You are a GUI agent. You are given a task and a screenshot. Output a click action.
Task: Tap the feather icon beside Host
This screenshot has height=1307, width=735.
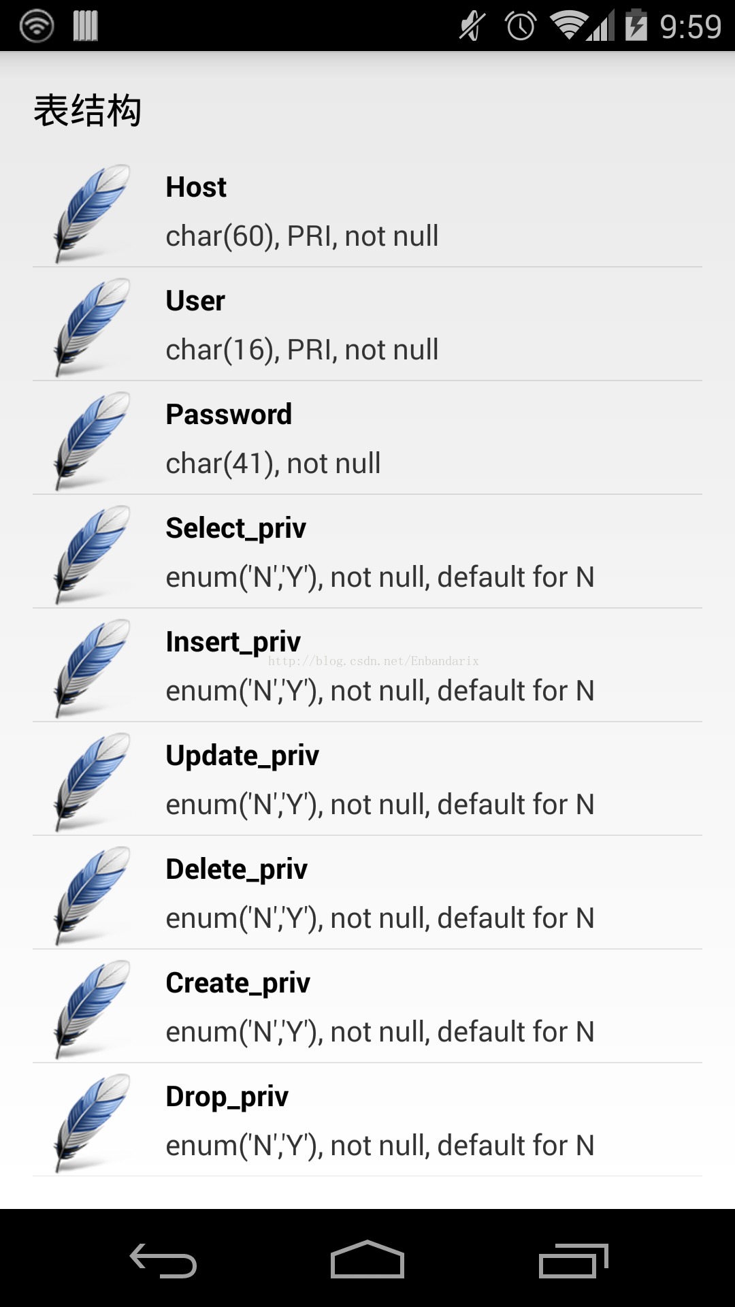point(92,212)
